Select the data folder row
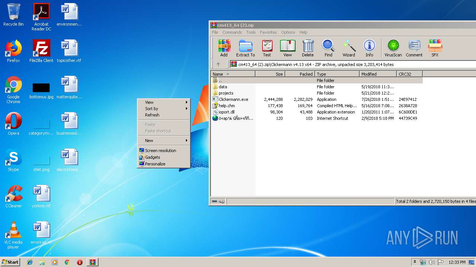This screenshot has height=267, width=476. [317, 87]
